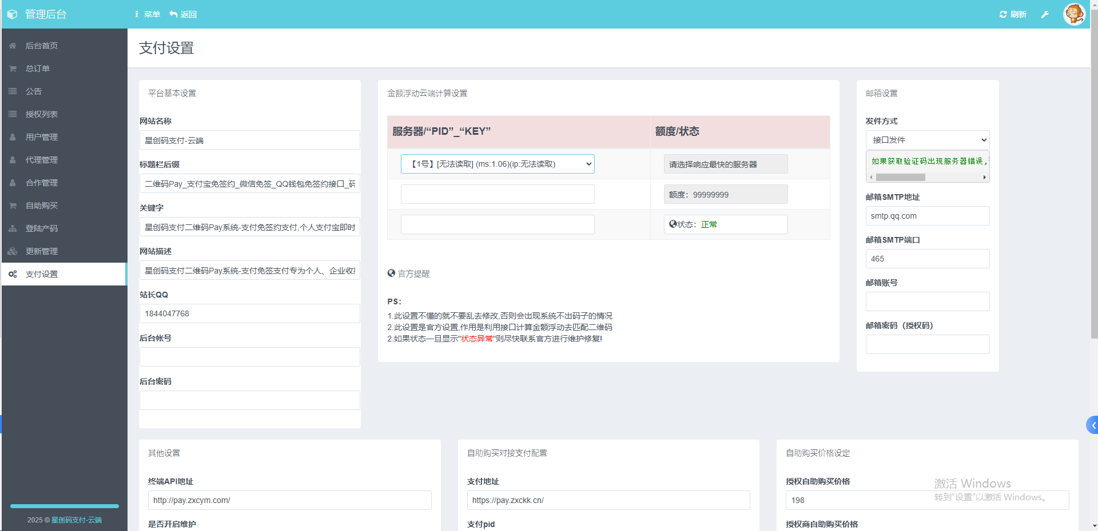
Task: Click the 星创码支付-云端 footer link
Action: point(76,520)
